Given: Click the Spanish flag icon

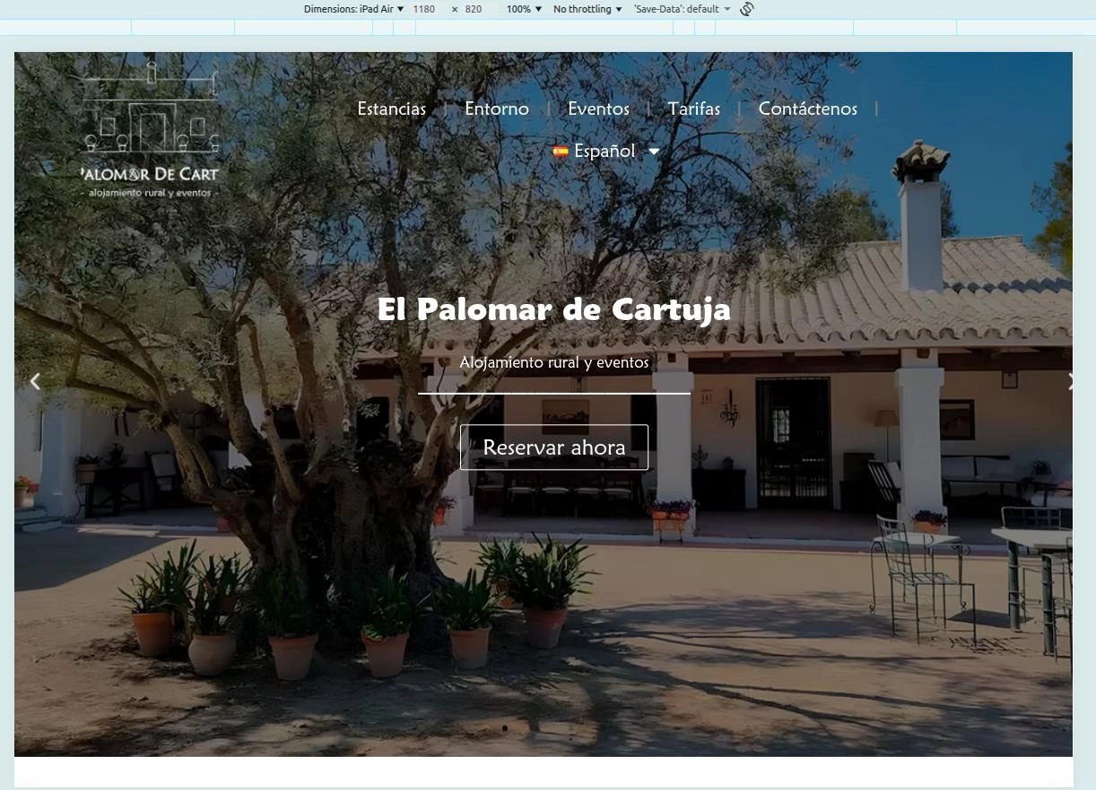Looking at the screenshot, I should (561, 152).
